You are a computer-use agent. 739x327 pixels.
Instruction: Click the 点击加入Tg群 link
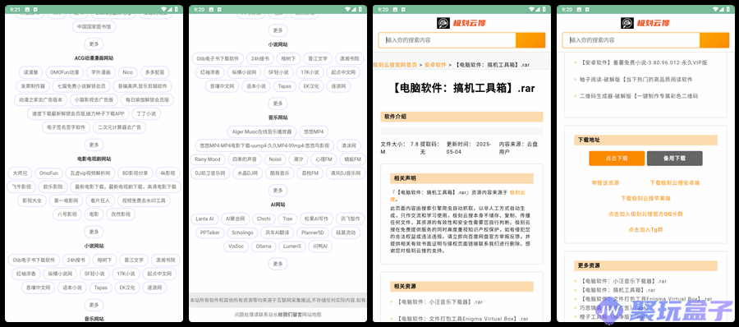tap(645, 230)
